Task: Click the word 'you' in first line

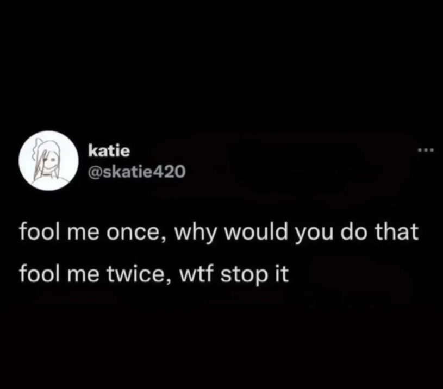Action: (314, 235)
